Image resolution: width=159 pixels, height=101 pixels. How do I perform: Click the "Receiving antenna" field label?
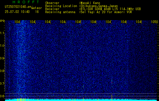point(60,12)
